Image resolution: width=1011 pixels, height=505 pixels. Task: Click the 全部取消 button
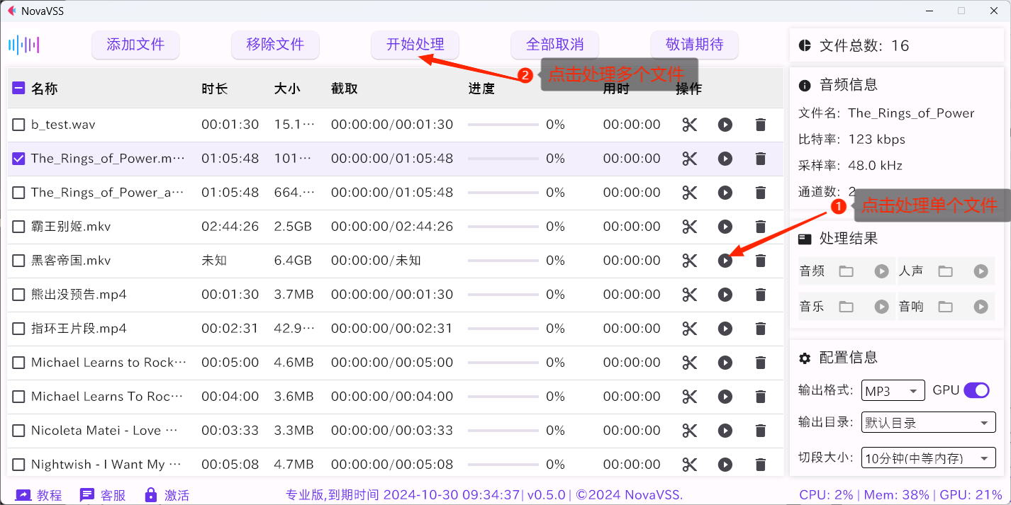click(554, 45)
